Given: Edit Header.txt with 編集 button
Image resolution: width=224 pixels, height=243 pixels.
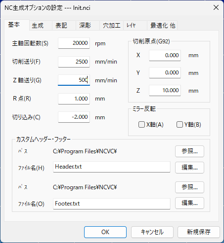Looking at the screenshot, I should coord(189,168).
